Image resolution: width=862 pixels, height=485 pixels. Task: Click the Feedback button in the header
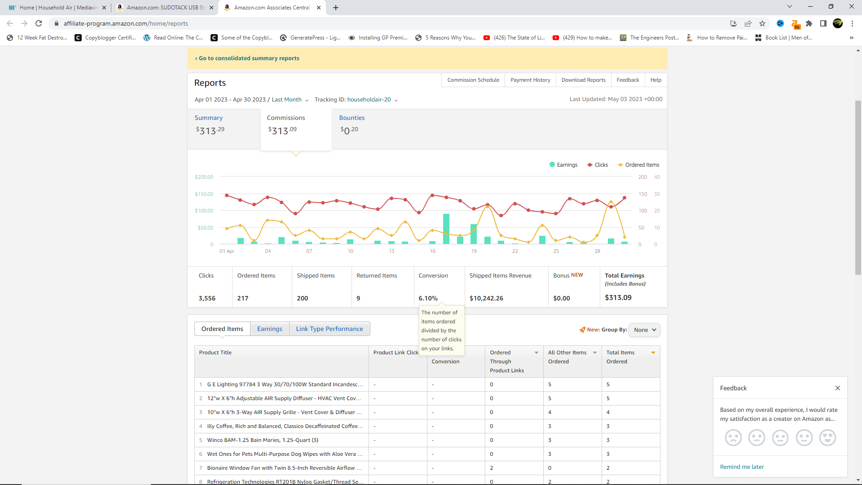pos(628,80)
